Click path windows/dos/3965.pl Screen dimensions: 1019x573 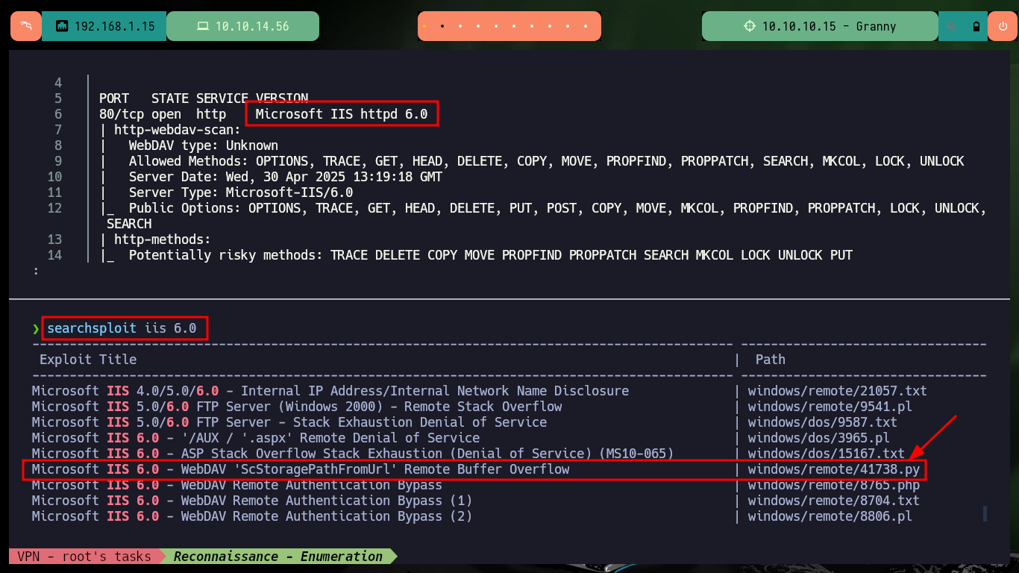819,438
